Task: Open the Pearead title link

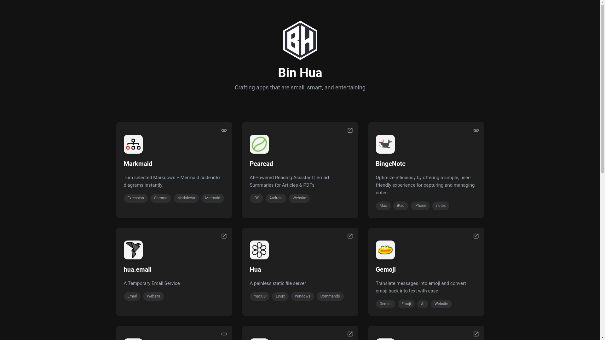Action: (x=261, y=164)
